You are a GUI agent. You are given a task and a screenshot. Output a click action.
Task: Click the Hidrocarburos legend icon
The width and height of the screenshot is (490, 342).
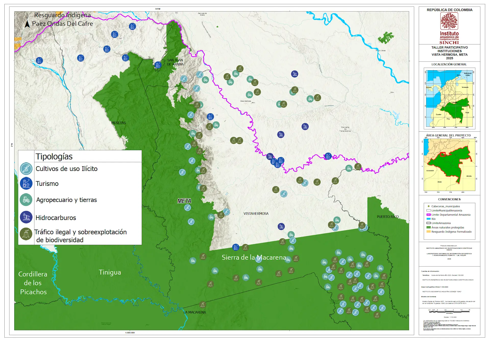(x=26, y=217)
